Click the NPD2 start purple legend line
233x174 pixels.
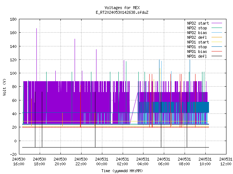tap(217, 23)
